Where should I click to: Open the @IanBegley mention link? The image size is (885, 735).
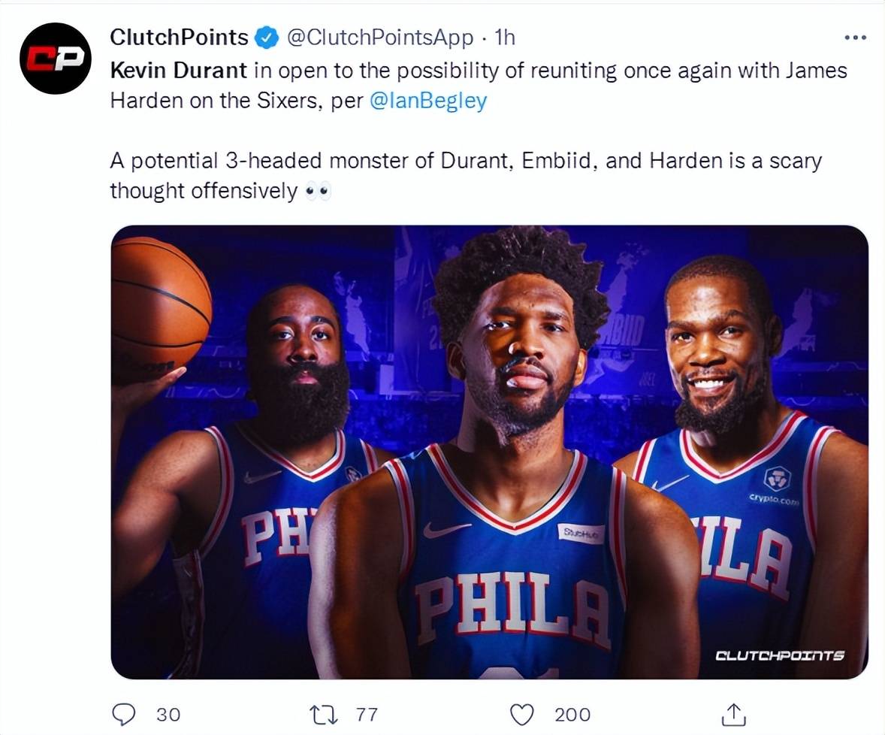(427, 101)
